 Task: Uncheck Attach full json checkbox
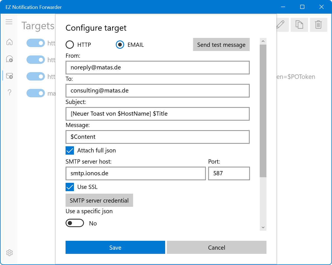[70, 150]
